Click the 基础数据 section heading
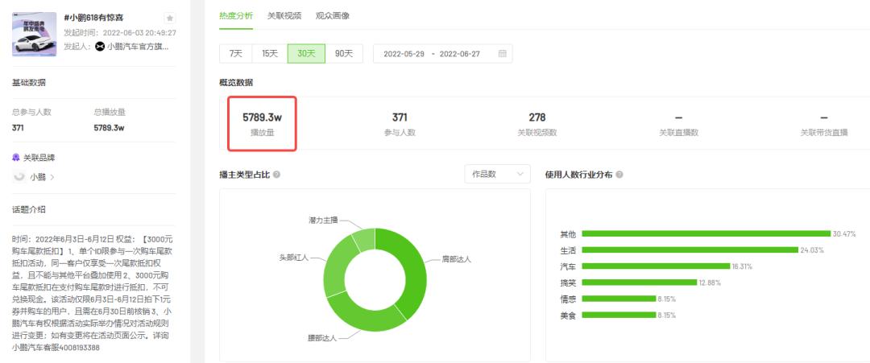This screenshot has height=363, width=870. 29,83
